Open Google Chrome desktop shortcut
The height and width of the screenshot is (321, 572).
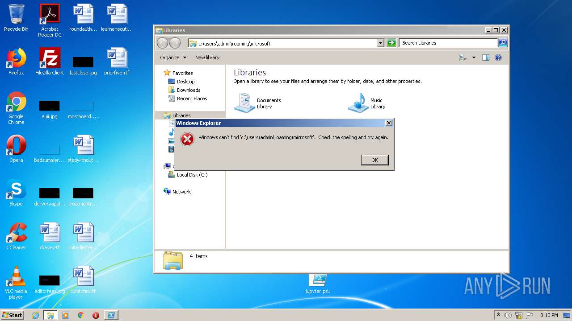click(16, 108)
